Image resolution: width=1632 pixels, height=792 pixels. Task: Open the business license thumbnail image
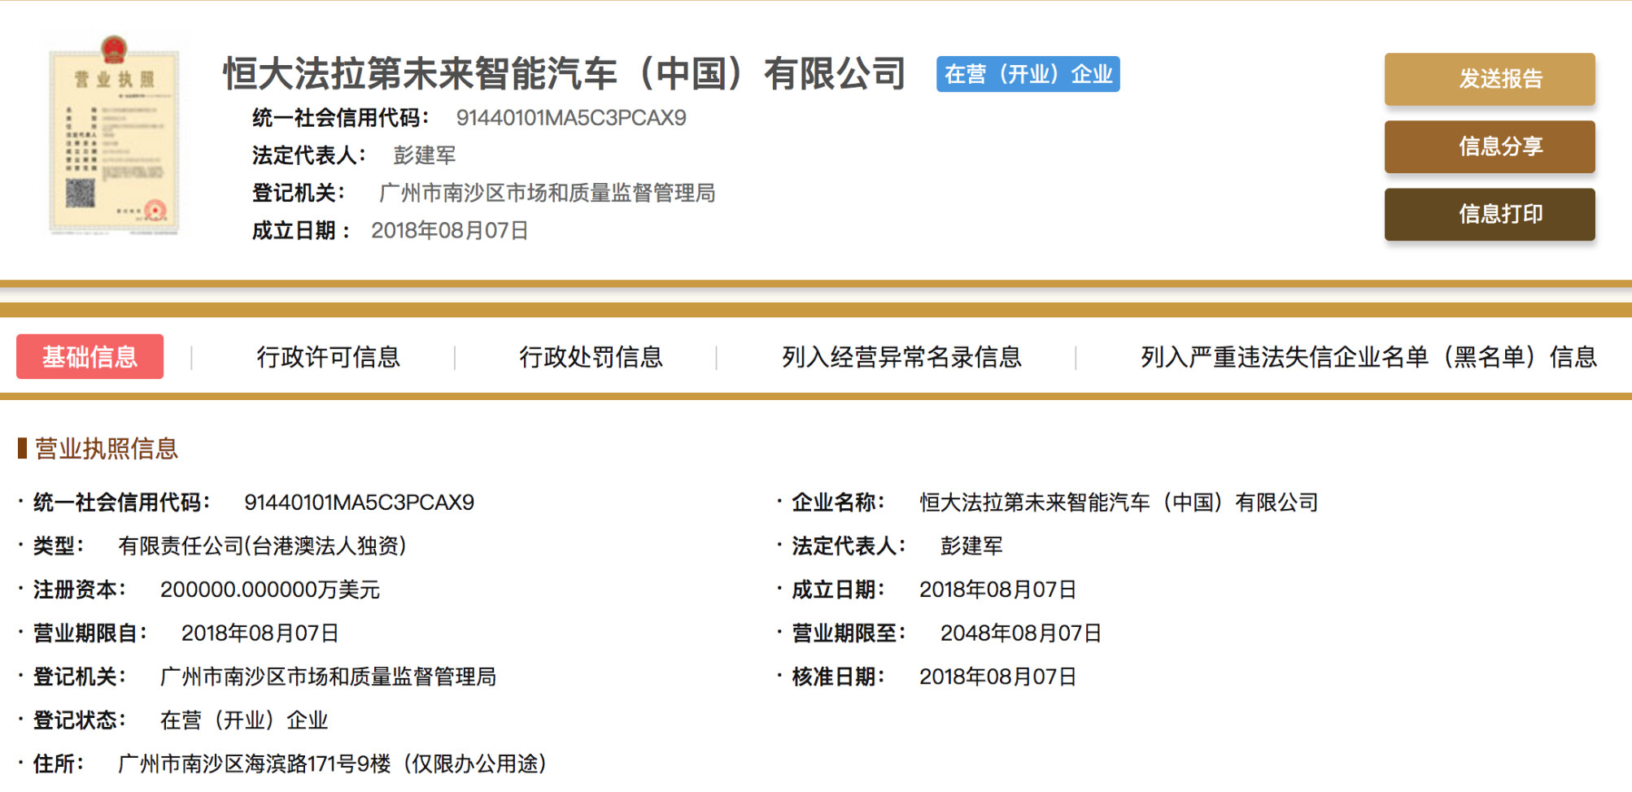[x=114, y=135]
